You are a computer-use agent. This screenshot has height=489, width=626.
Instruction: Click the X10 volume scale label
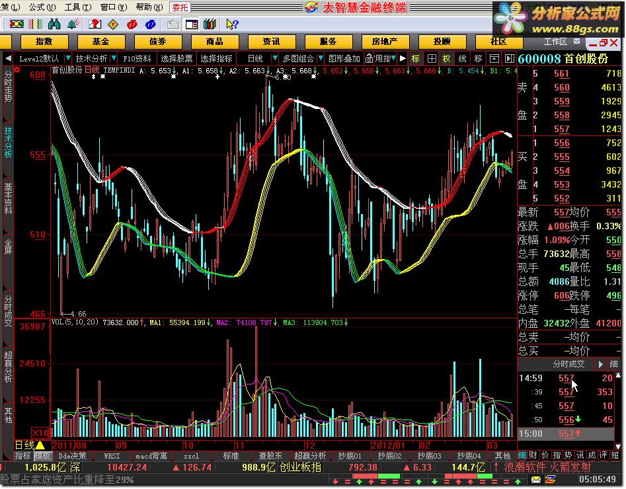(41, 433)
